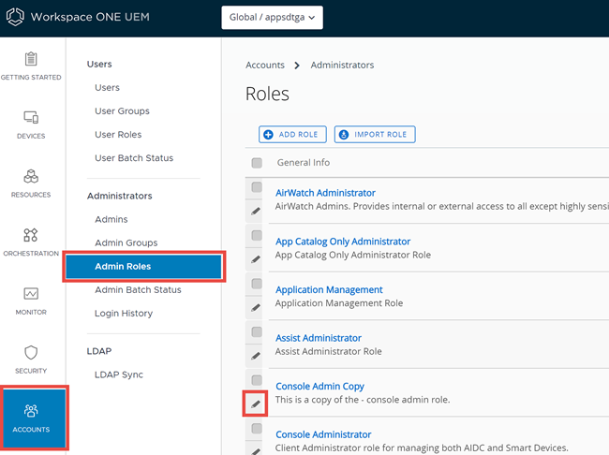Tick the select-all checkbox beside General Info
This screenshot has width=609, height=455.
pos(257,163)
